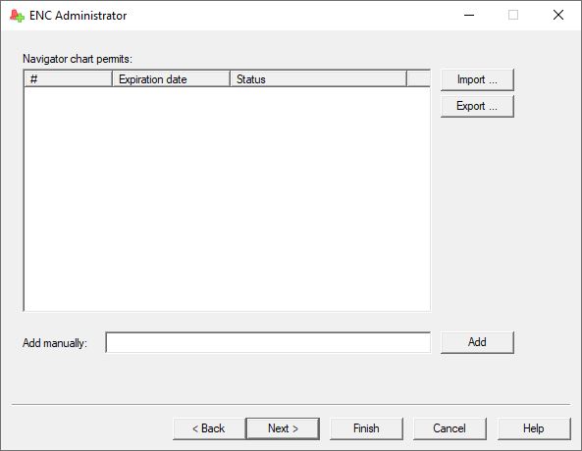Focus the Add manually text field
Viewport: 582px width, 451px height.
(268, 342)
